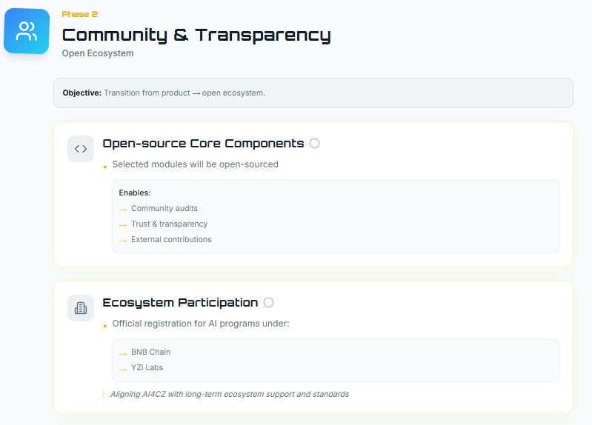Click the building icon beside Ecosystem Participation

click(81, 308)
